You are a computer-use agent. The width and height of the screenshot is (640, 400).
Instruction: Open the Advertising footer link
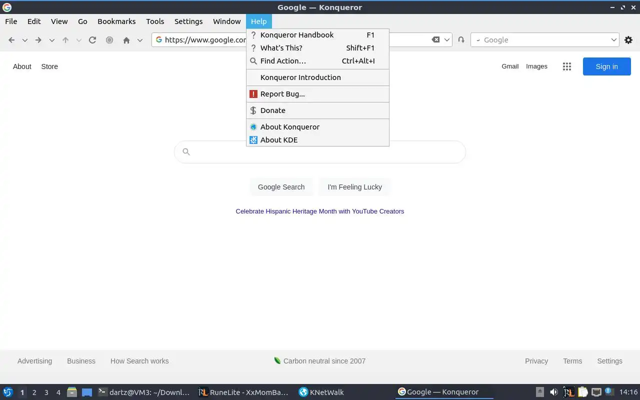point(34,361)
